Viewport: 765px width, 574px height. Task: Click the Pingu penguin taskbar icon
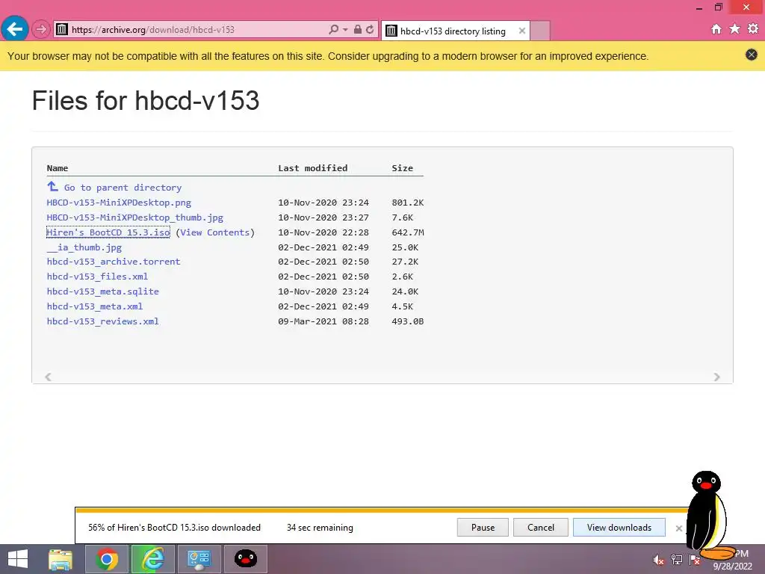pos(245,559)
